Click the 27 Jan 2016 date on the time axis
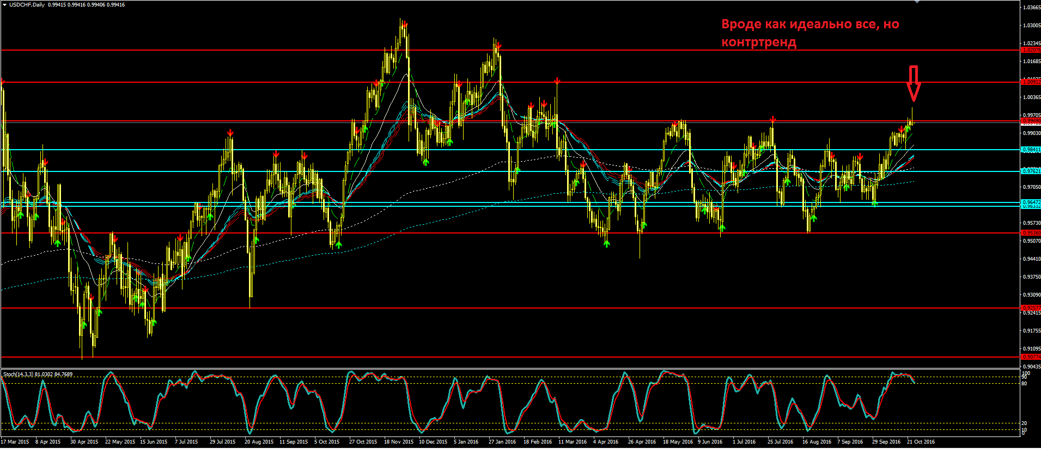 (502, 442)
